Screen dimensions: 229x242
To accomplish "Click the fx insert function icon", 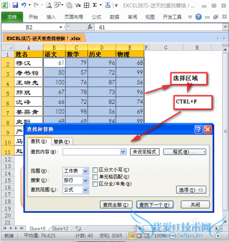I will point(90,27).
